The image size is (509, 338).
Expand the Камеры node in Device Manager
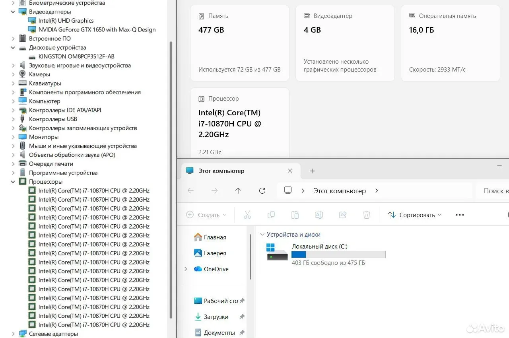tap(13, 74)
